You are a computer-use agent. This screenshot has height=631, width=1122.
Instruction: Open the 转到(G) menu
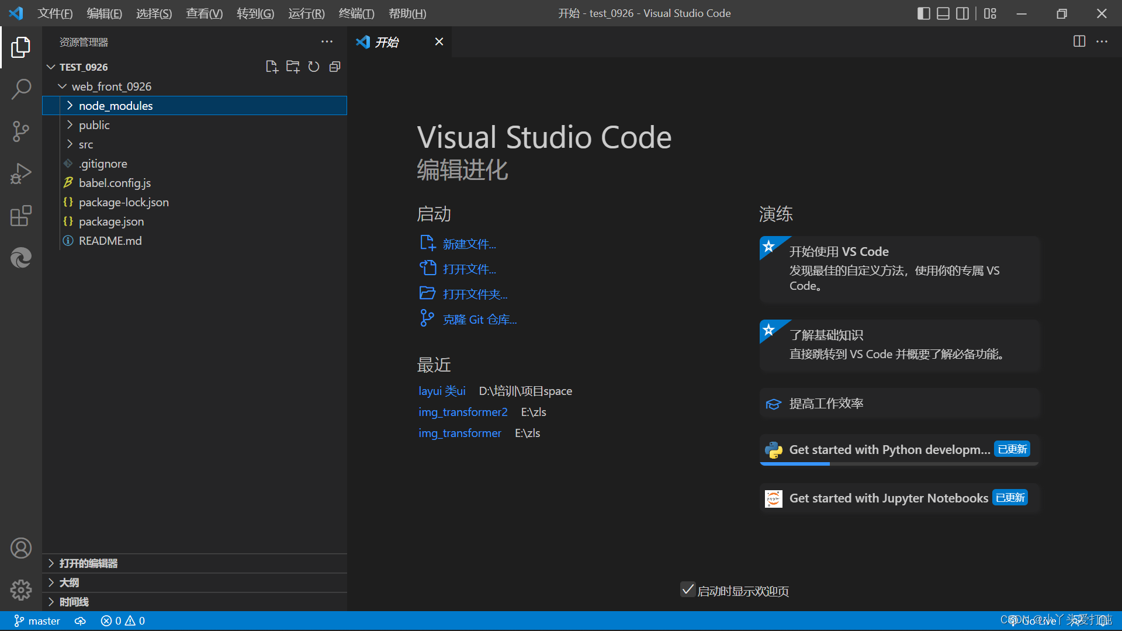pos(255,13)
